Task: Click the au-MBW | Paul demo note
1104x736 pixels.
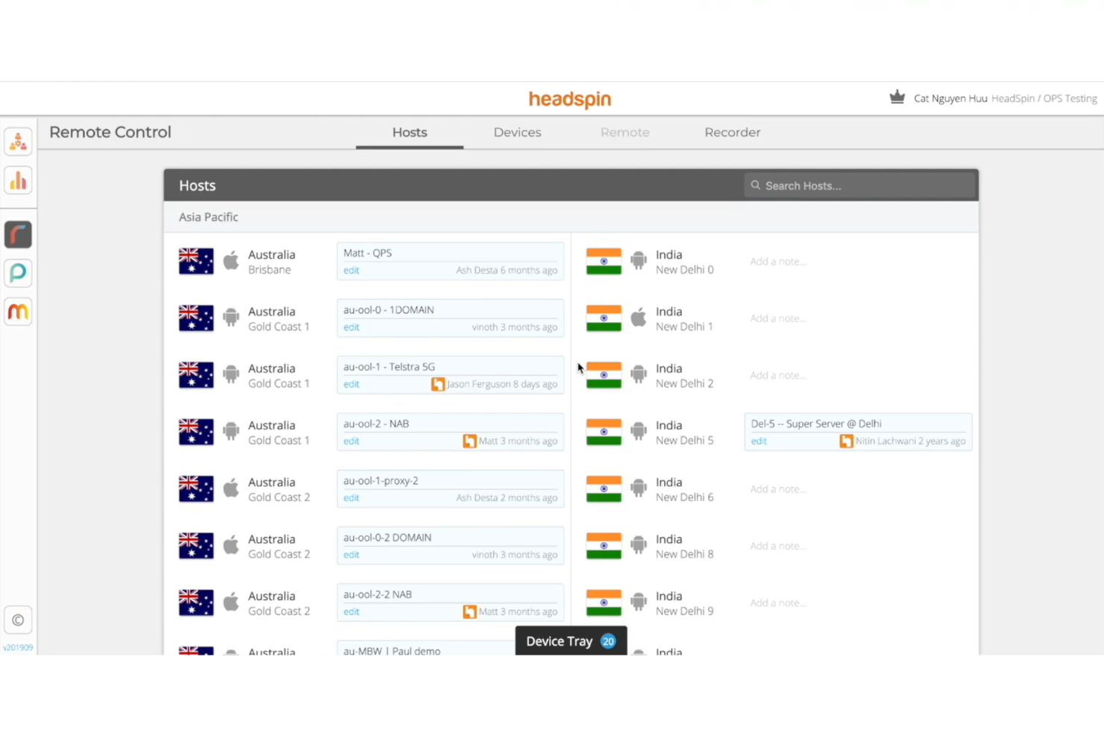Action: [x=392, y=650]
